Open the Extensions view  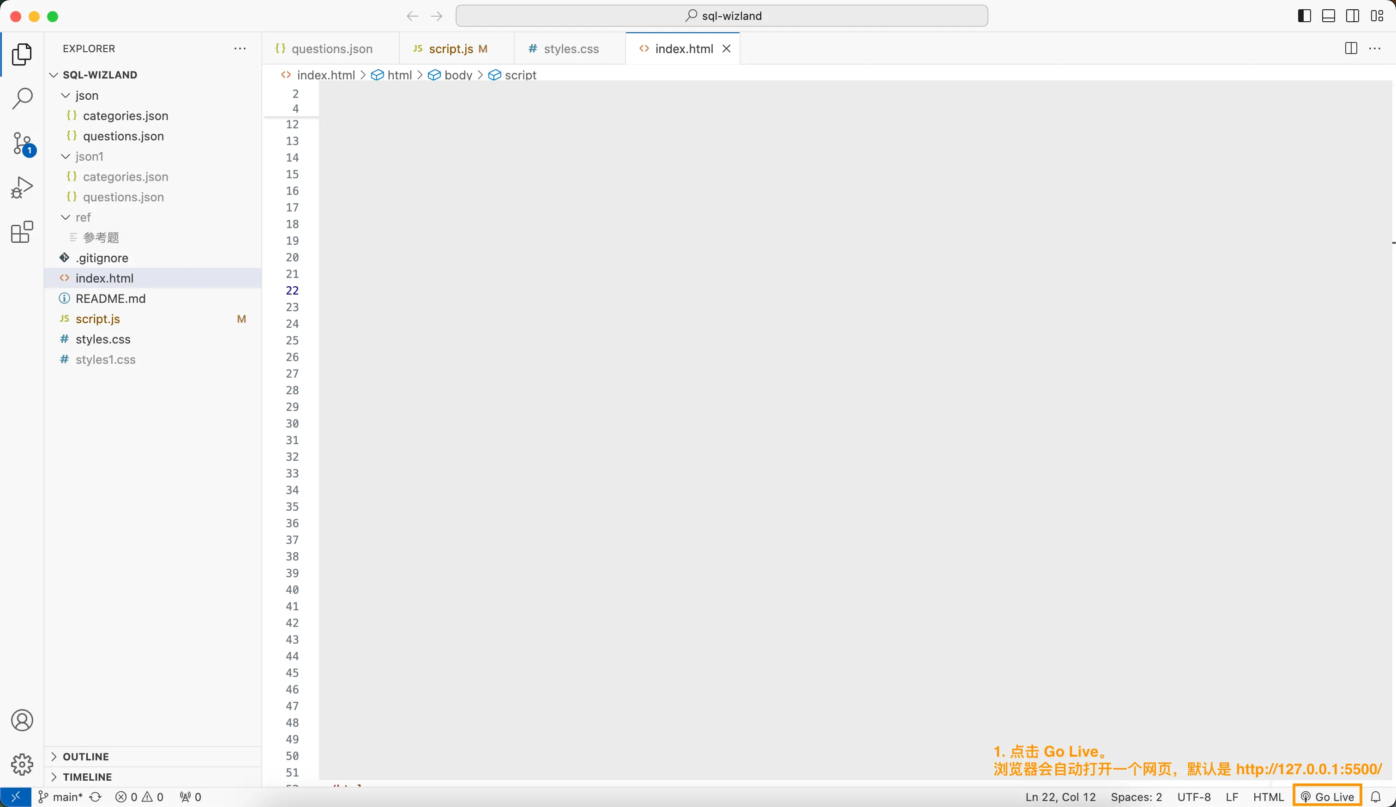click(x=20, y=232)
